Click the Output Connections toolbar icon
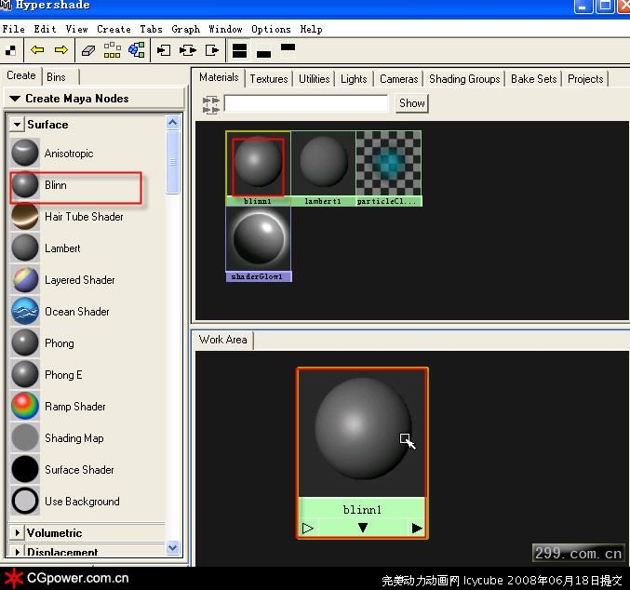 pyautogui.click(x=212, y=49)
